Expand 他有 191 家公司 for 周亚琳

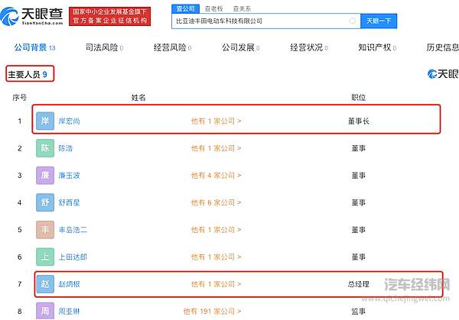212,312
